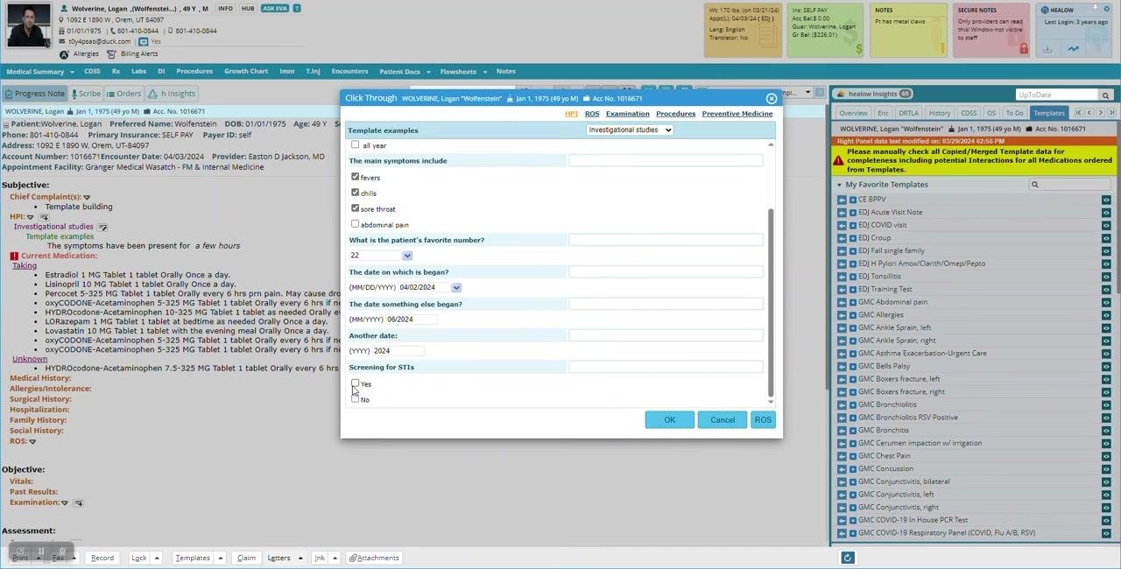Open the favorite number dropdown showing 22
Image resolution: width=1121 pixels, height=569 pixels.
tap(407, 256)
